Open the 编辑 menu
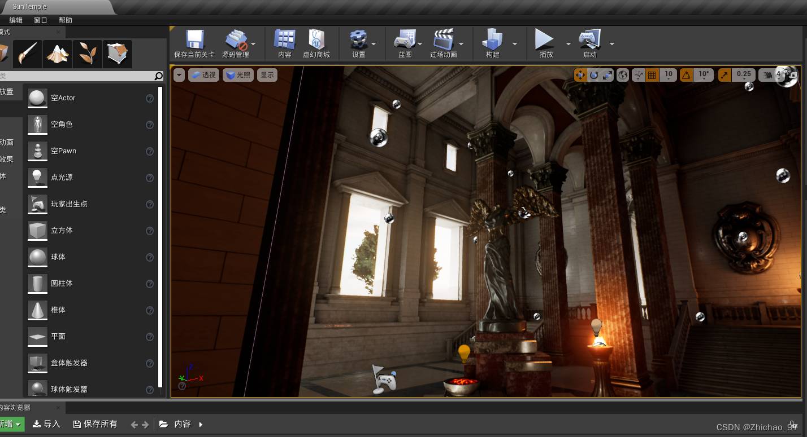The width and height of the screenshot is (807, 437). (16, 20)
